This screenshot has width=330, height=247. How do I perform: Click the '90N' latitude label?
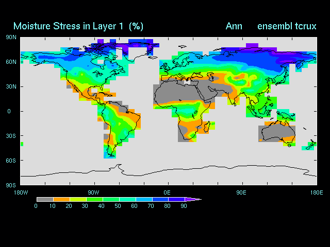[x=11, y=38]
